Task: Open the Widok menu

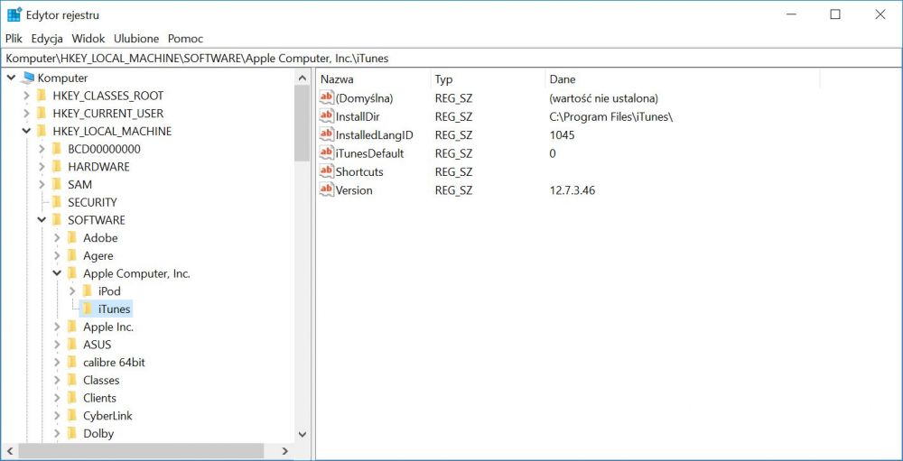Action: pos(88,39)
